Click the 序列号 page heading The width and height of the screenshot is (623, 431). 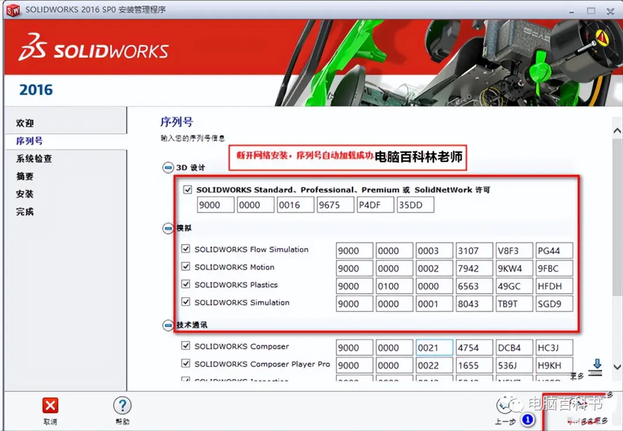[177, 122]
